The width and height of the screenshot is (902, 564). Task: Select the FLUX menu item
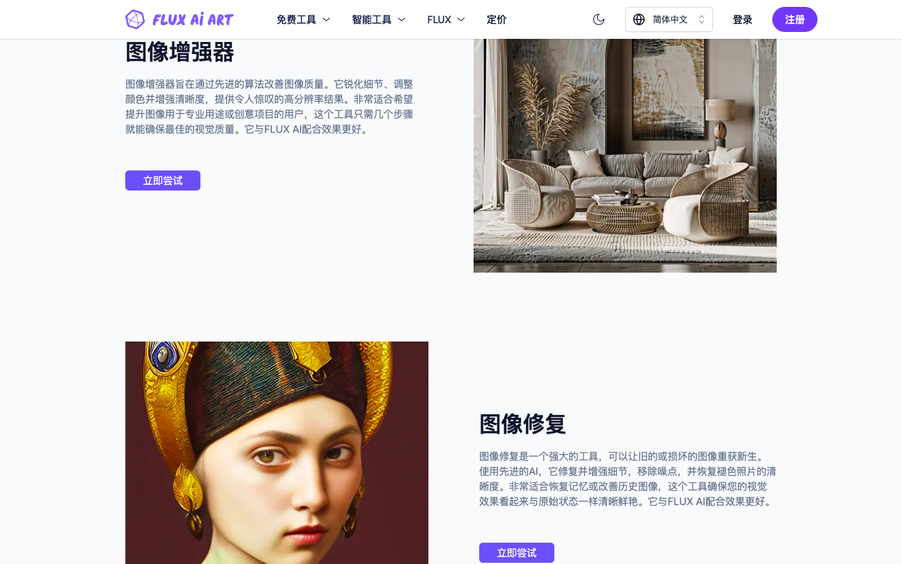tap(446, 19)
